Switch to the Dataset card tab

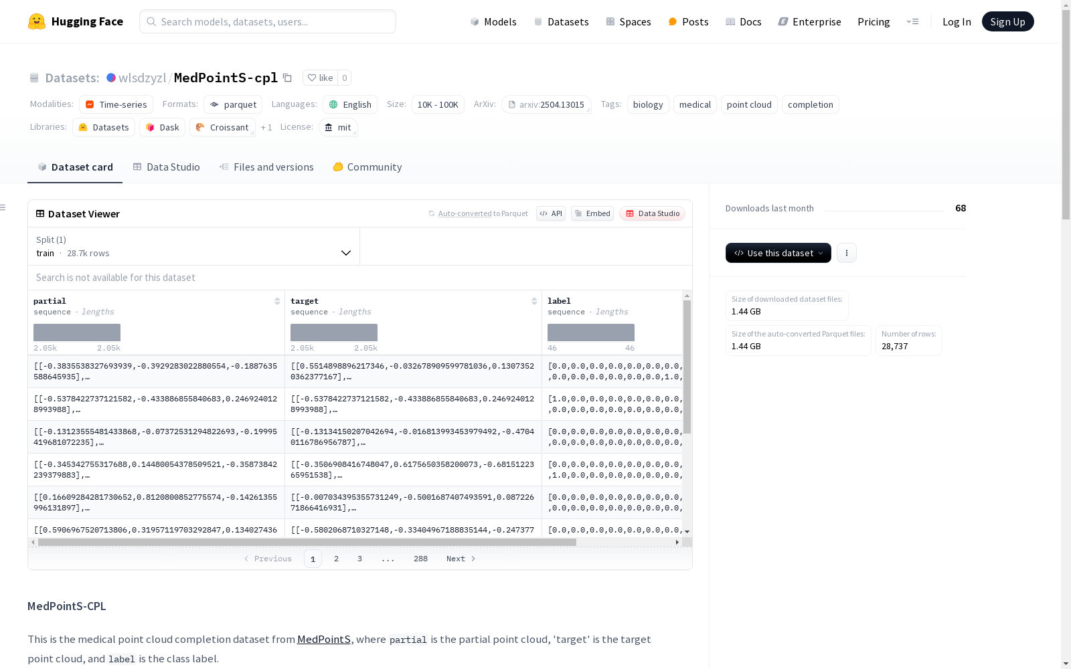(x=75, y=167)
